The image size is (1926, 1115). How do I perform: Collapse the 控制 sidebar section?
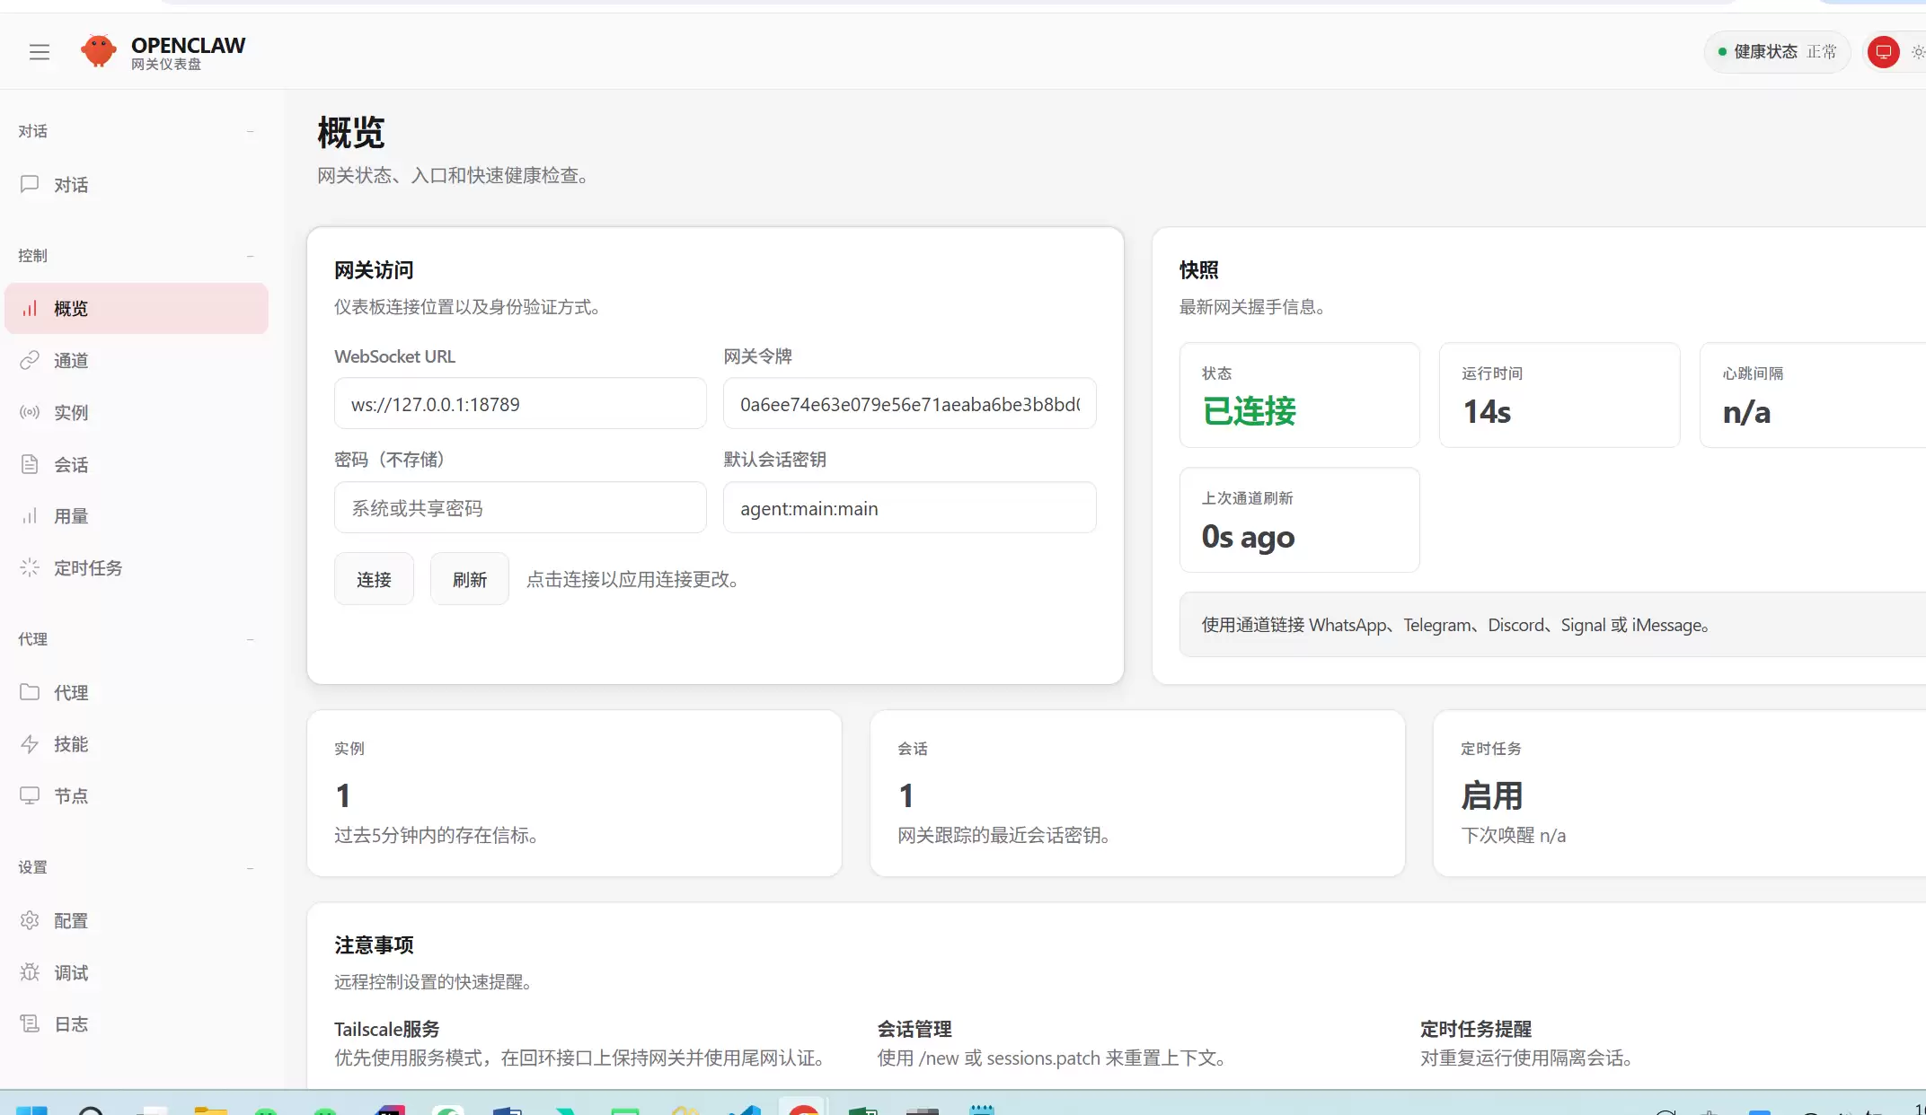click(x=250, y=256)
